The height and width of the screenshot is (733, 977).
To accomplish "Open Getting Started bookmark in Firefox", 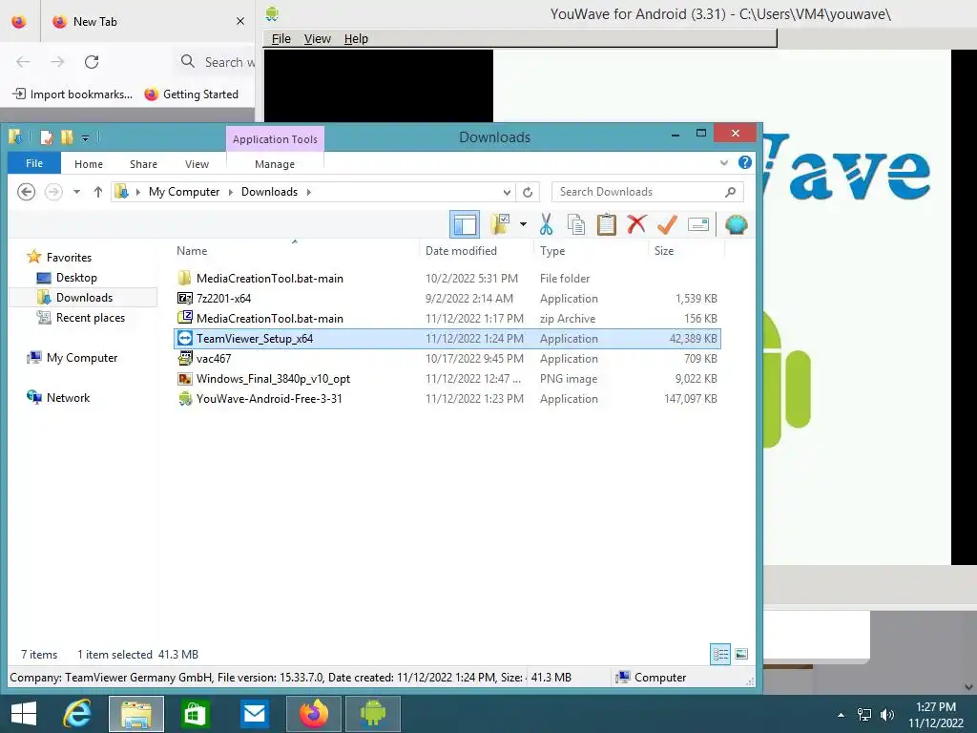I will click(x=191, y=94).
